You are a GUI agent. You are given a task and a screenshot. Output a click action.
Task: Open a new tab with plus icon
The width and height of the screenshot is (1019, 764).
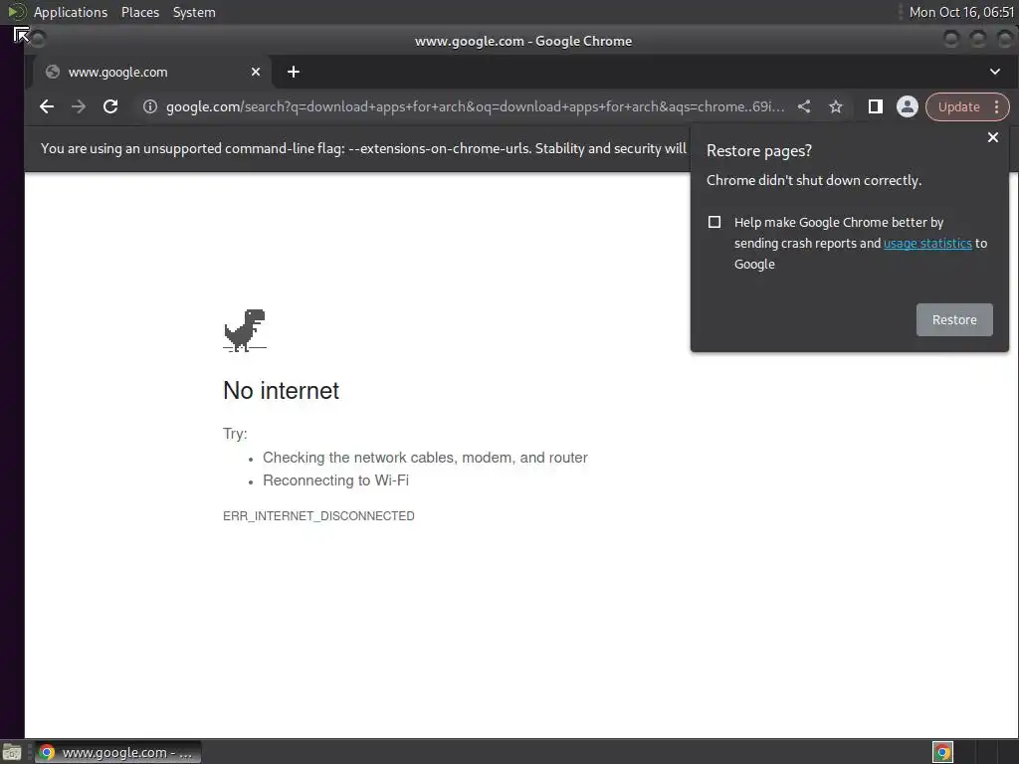(x=294, y=72)
